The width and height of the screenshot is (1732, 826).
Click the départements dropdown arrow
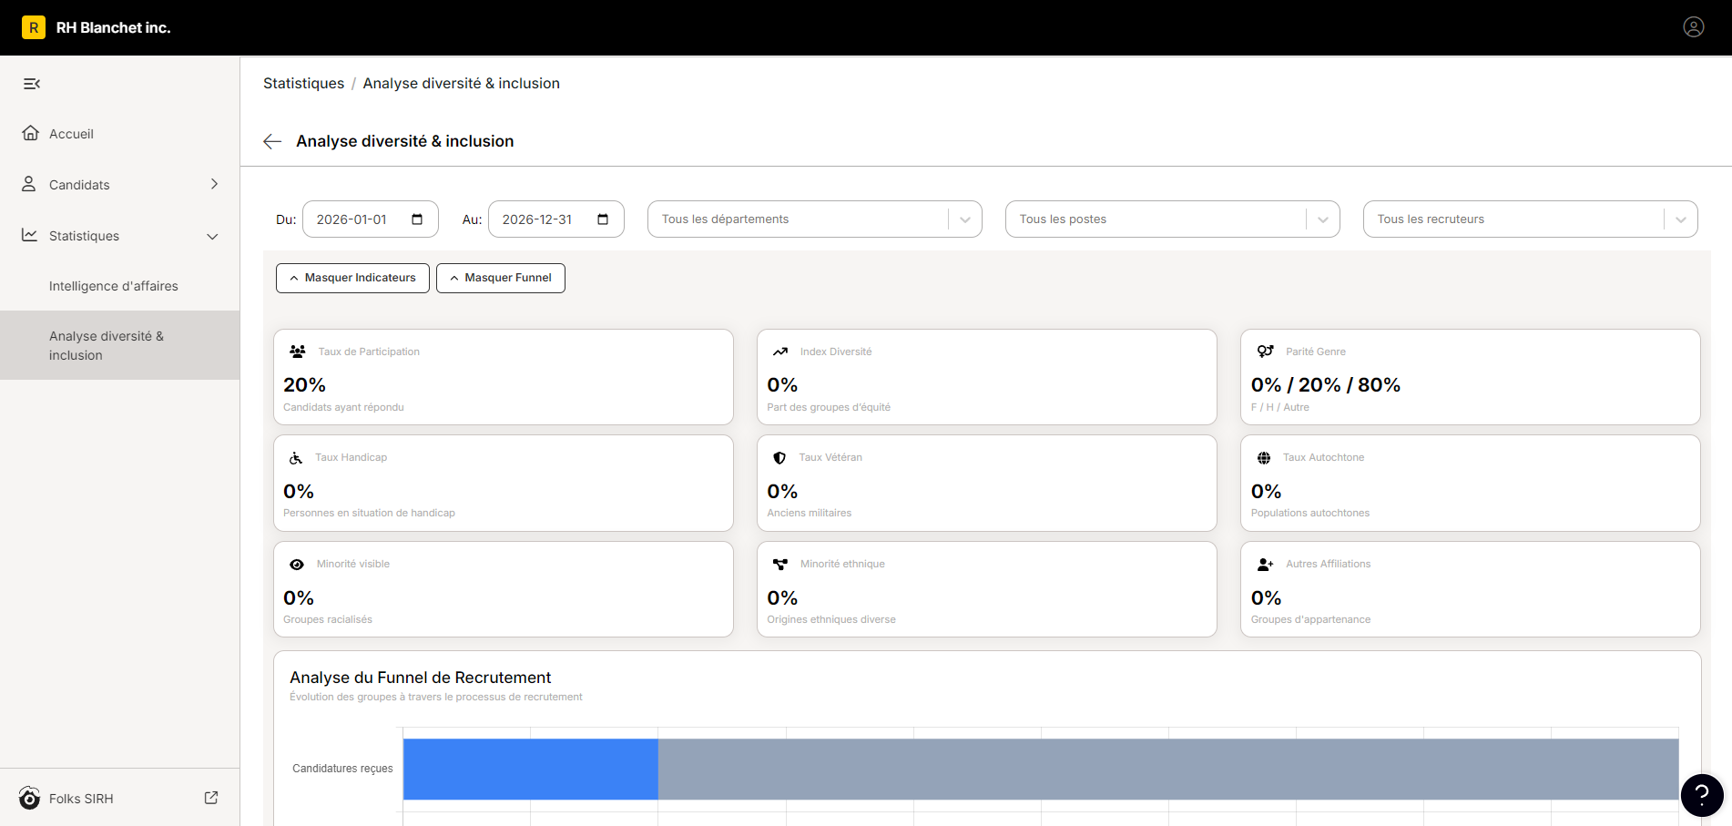965,219
